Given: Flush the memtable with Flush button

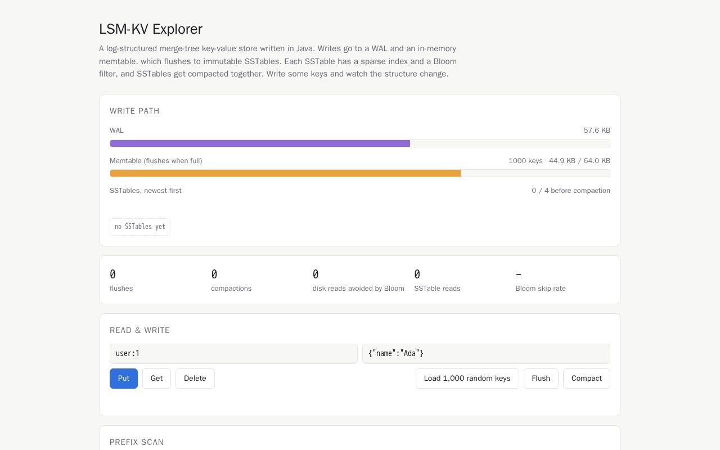Looking at the screenshot, I should 541,379.
